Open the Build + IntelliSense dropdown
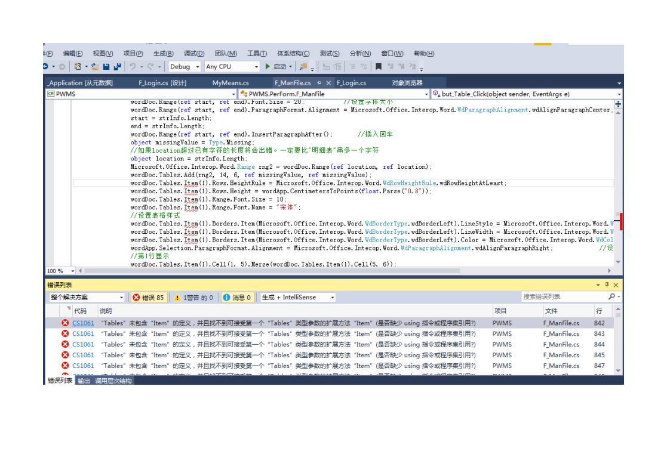The image size is (670, 473). (298, 298)
